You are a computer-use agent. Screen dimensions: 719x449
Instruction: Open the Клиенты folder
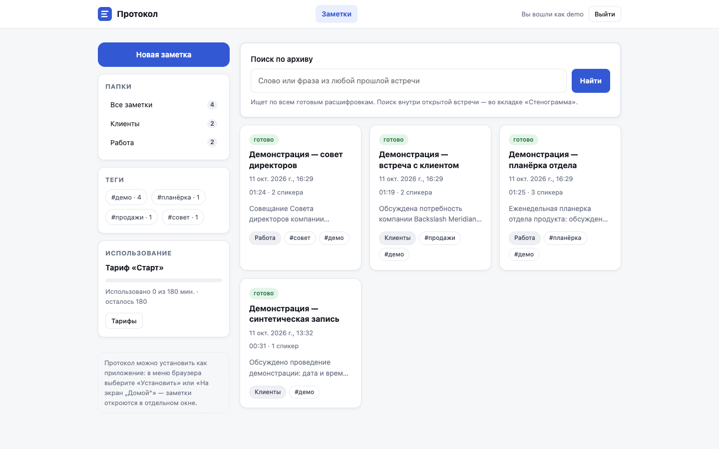164,124
